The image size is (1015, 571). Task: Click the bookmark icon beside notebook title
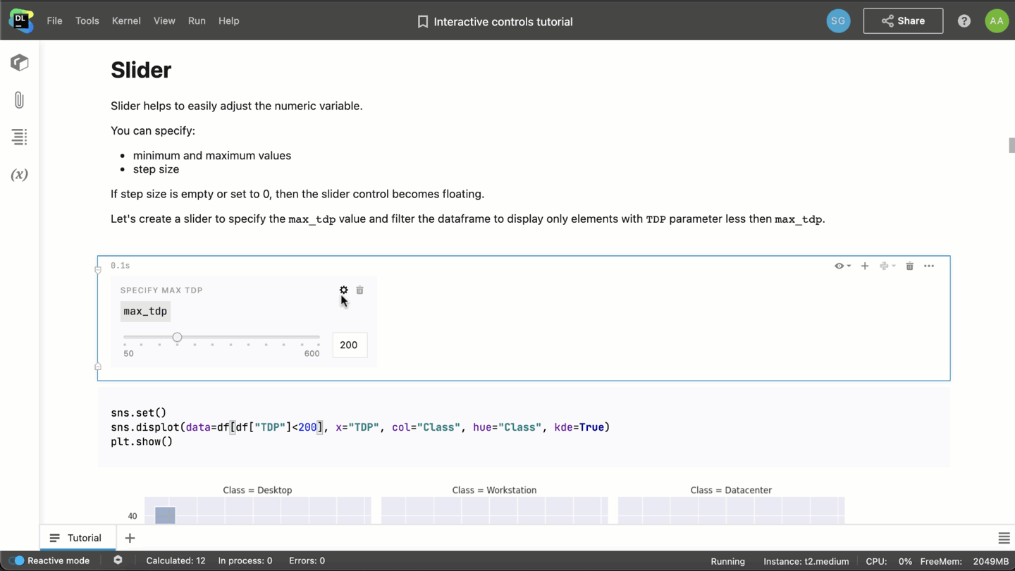423,22
